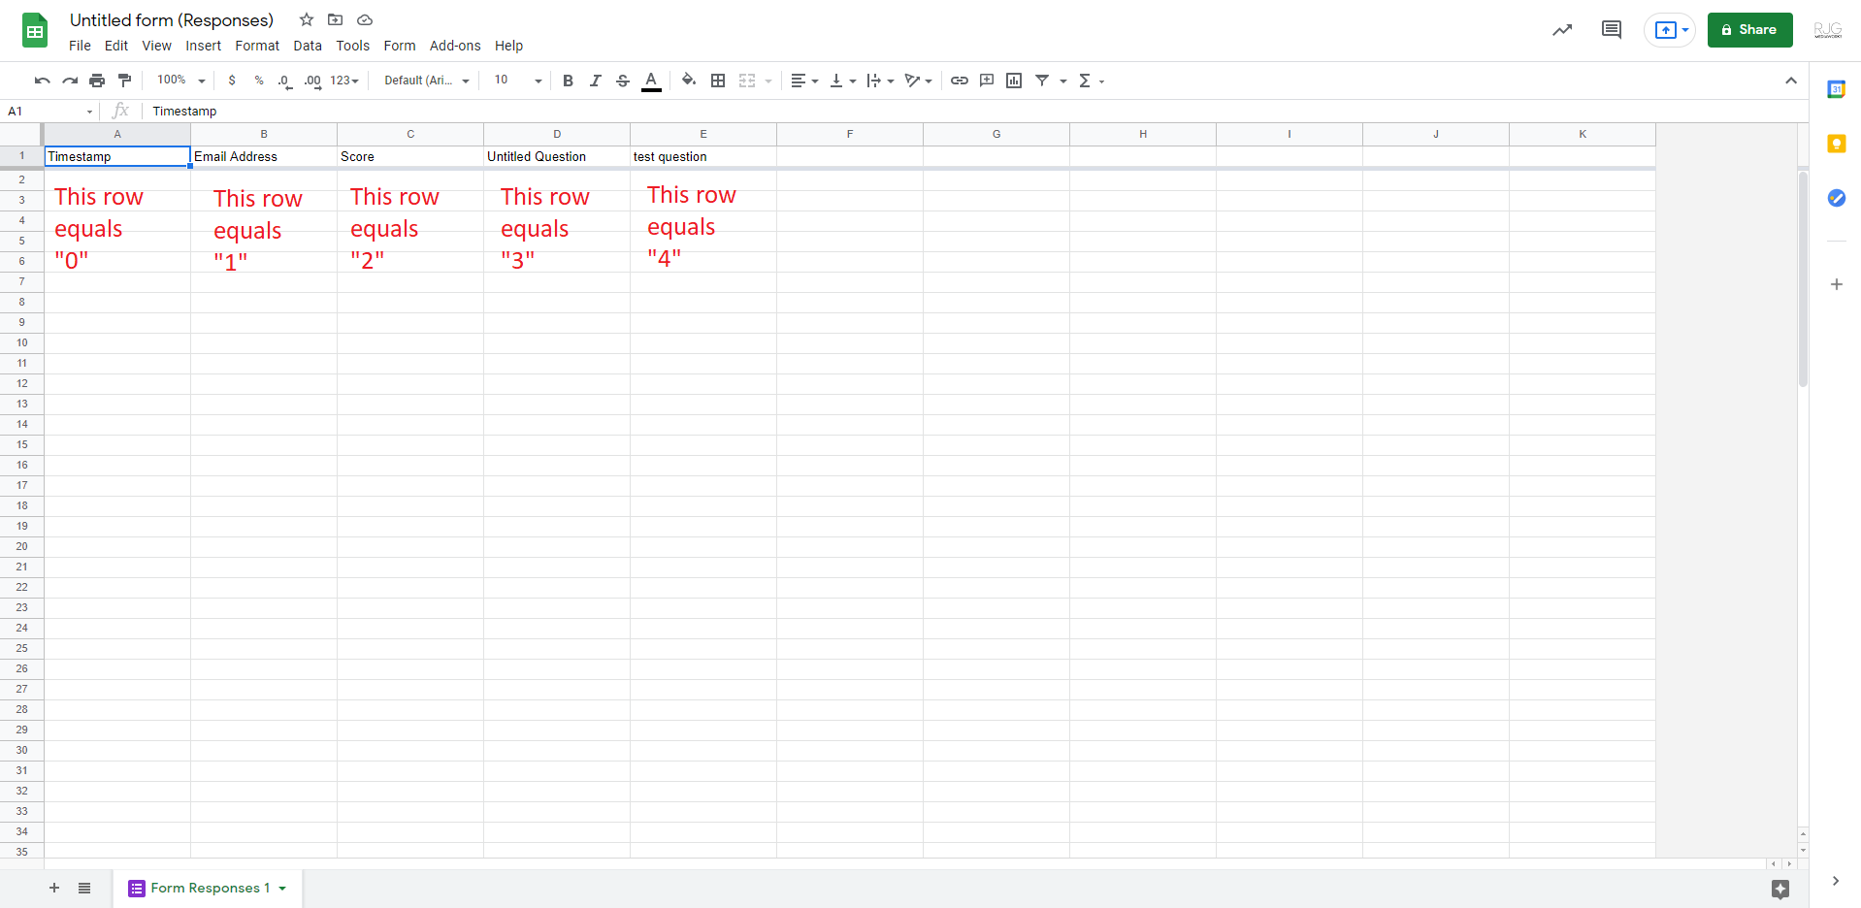Click the Redo icon

coord(70,81)
